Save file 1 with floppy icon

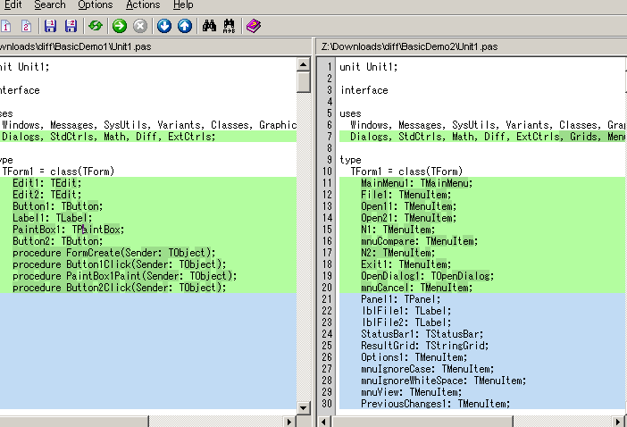[x=50, y=26]
